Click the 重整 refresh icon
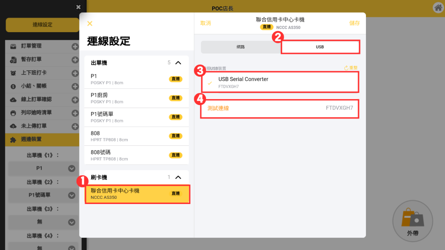Viewport: 445px width, 250px height. click(x=346, y=68)
